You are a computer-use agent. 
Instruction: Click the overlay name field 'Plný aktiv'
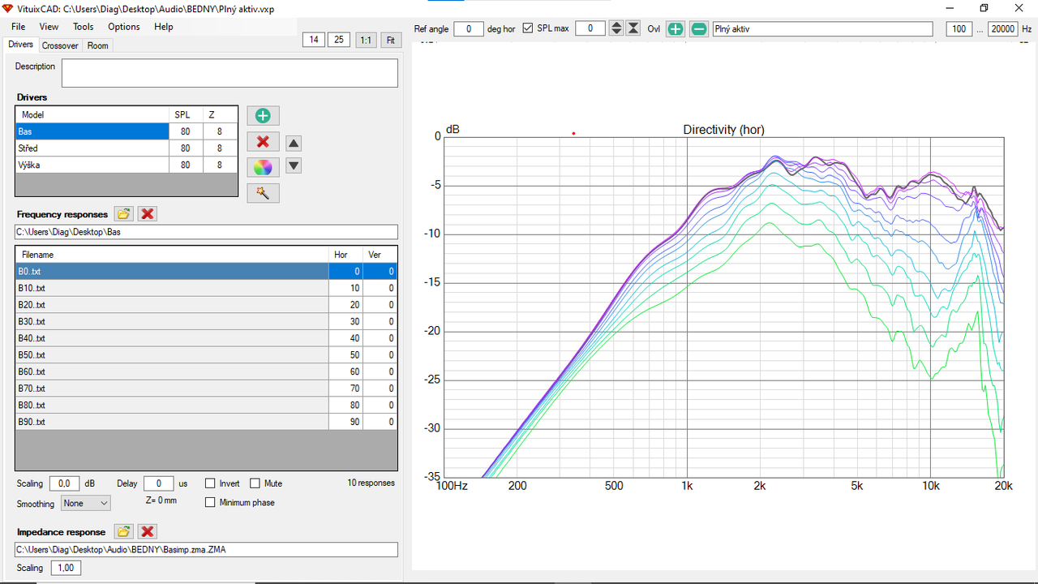(823, 28)
